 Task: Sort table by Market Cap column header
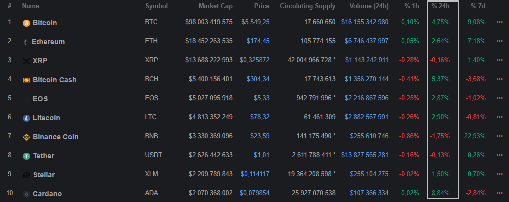coord(215,6)
